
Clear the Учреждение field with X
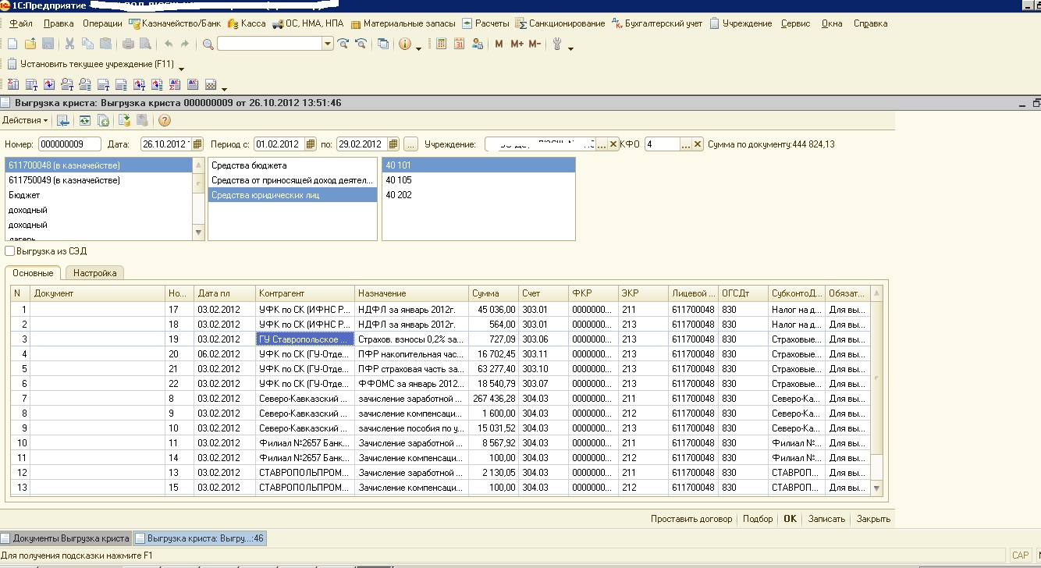(613, 144)
